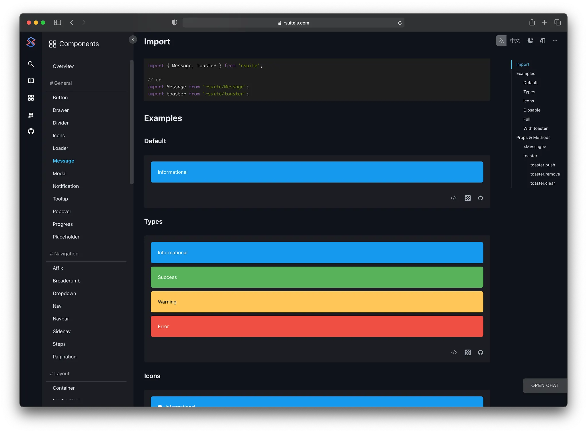
Task: Open the more options ellipsis menu
Action: coord(555,41)
